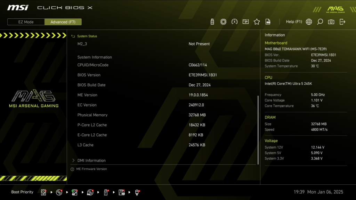Open the memo notepad icon
Image resolution: width=356 pixels, height=200 pixels.
(245, 22)
